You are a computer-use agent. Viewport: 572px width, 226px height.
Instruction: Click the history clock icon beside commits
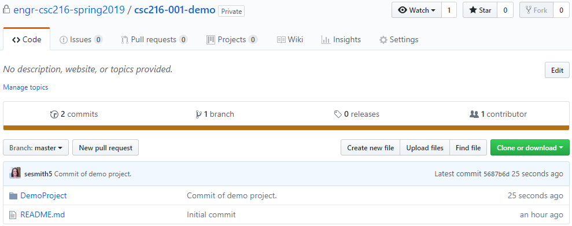pos(54,114)
